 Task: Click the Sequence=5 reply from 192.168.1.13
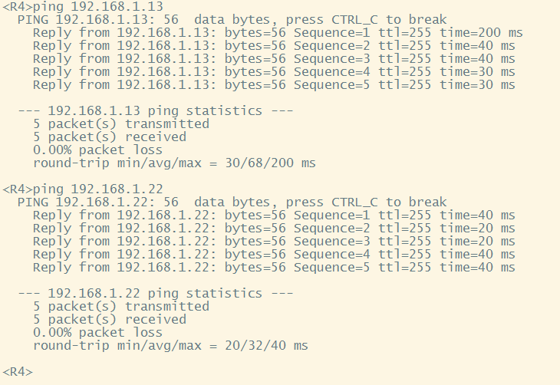coord(274,85)
